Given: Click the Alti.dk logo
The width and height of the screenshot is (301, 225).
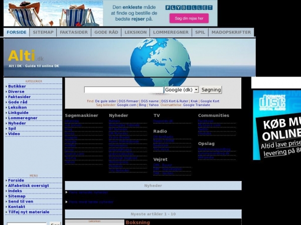Looking at the screenshot, I should point(26,55).
